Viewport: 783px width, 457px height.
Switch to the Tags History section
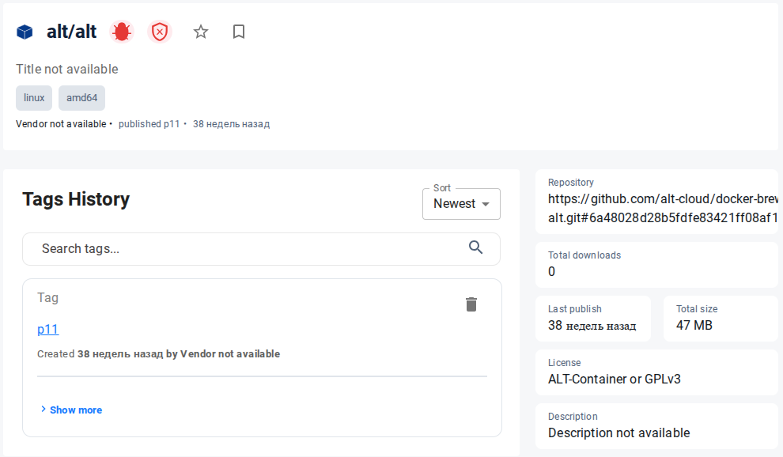pyautogui.click(x=75, y=199)
